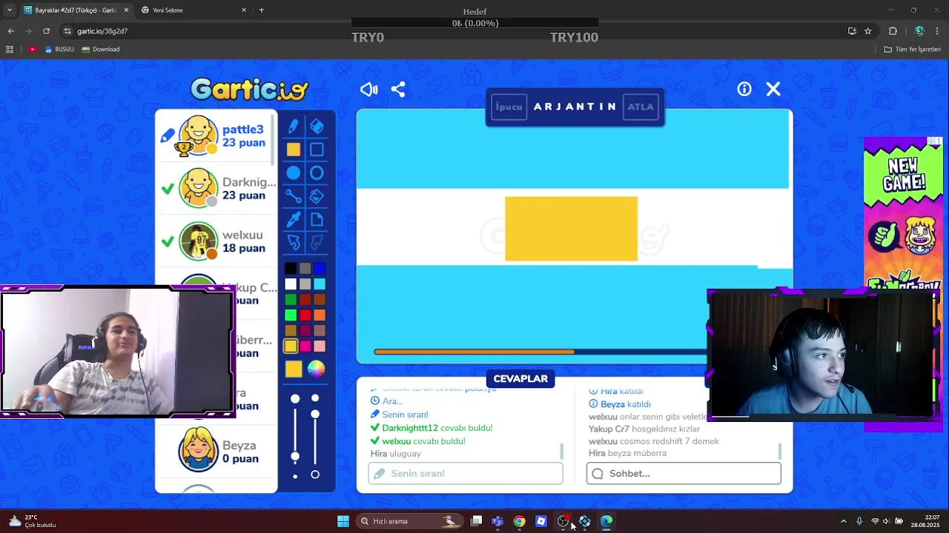Reload the gartic.io page

[x=46, y=31]
